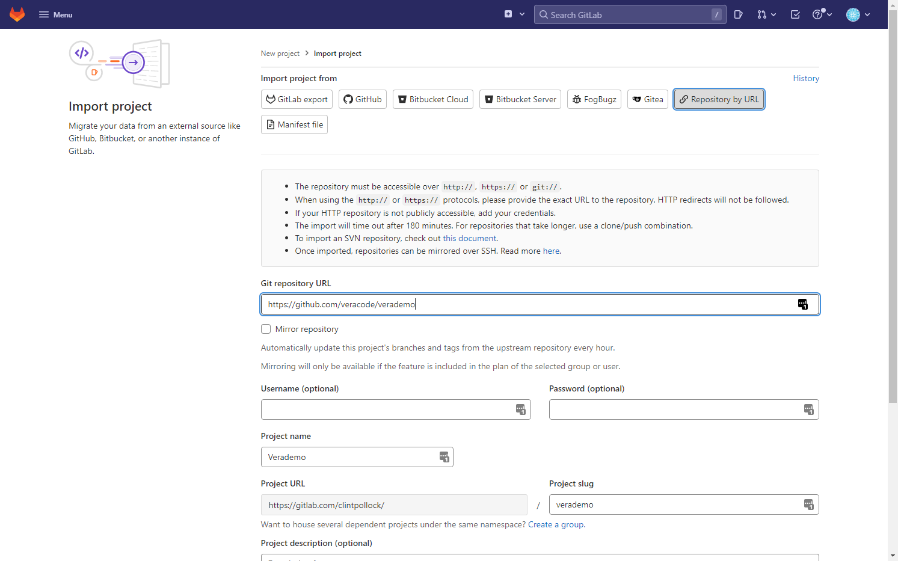Click the 'Import project from' label

[x=299, y=78]
